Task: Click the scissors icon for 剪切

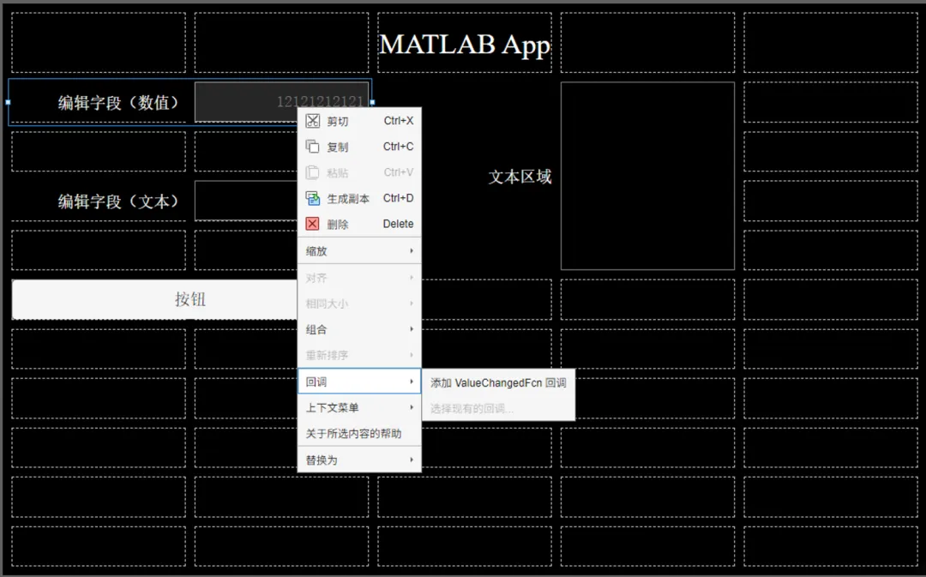Action: click(312, 121)
